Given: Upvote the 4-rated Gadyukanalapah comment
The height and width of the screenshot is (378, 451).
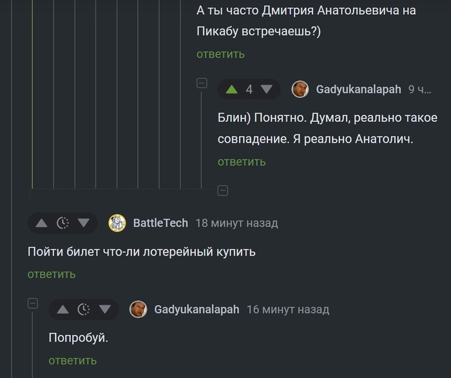Looking at the screenshot, I should coord(232,90).
